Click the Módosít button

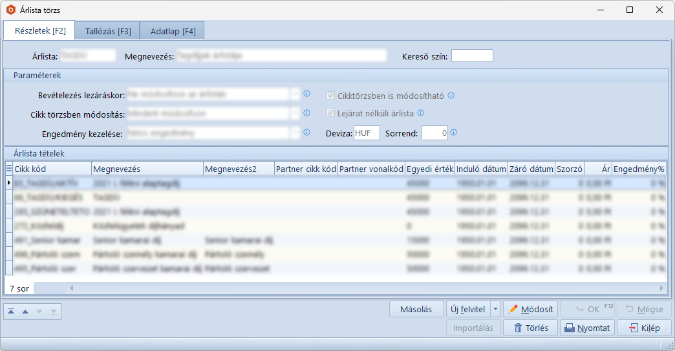point(530,309)
